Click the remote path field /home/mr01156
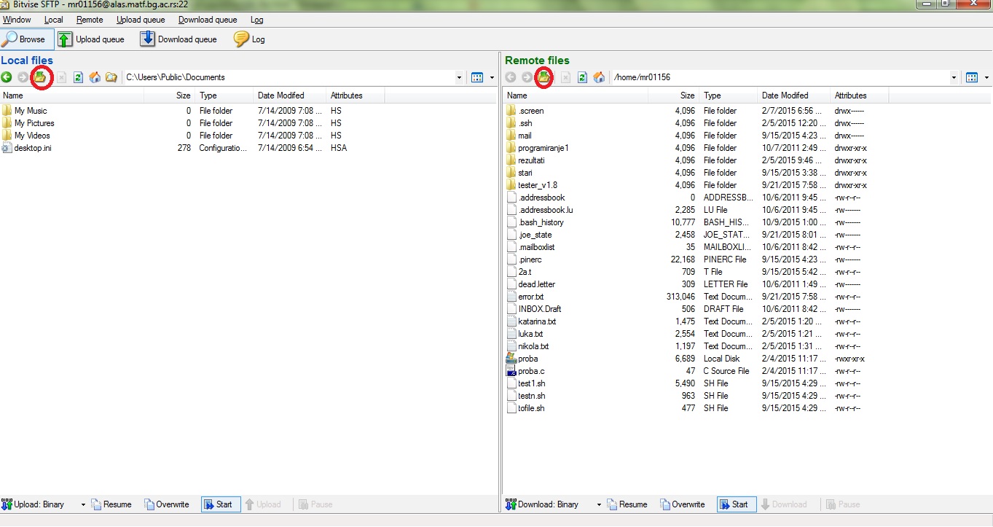993x527 pixels. (x=781, y=77)
